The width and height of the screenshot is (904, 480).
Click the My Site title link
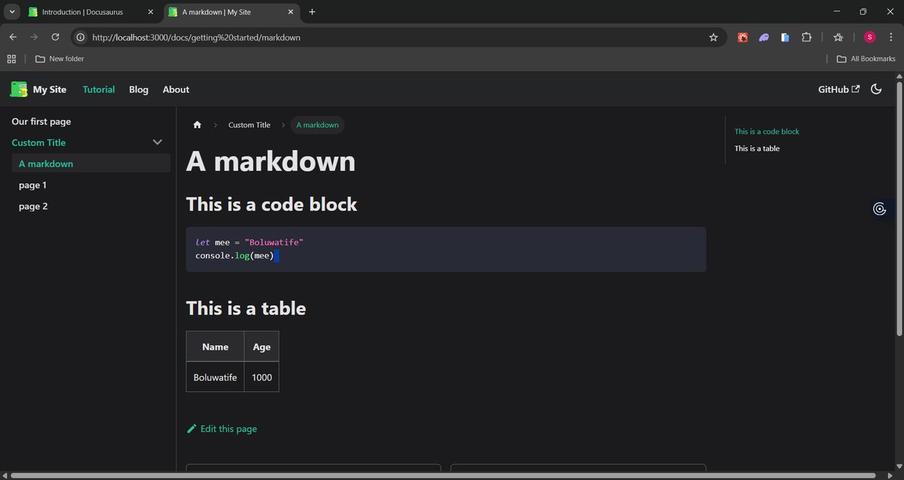click(50, 90)
